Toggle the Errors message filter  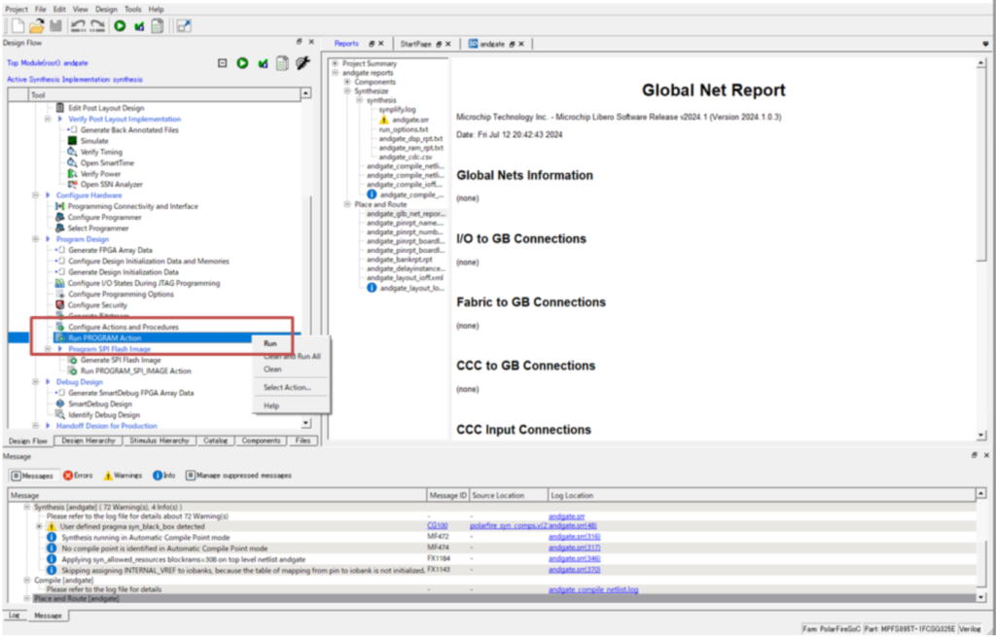coord(78,476)
